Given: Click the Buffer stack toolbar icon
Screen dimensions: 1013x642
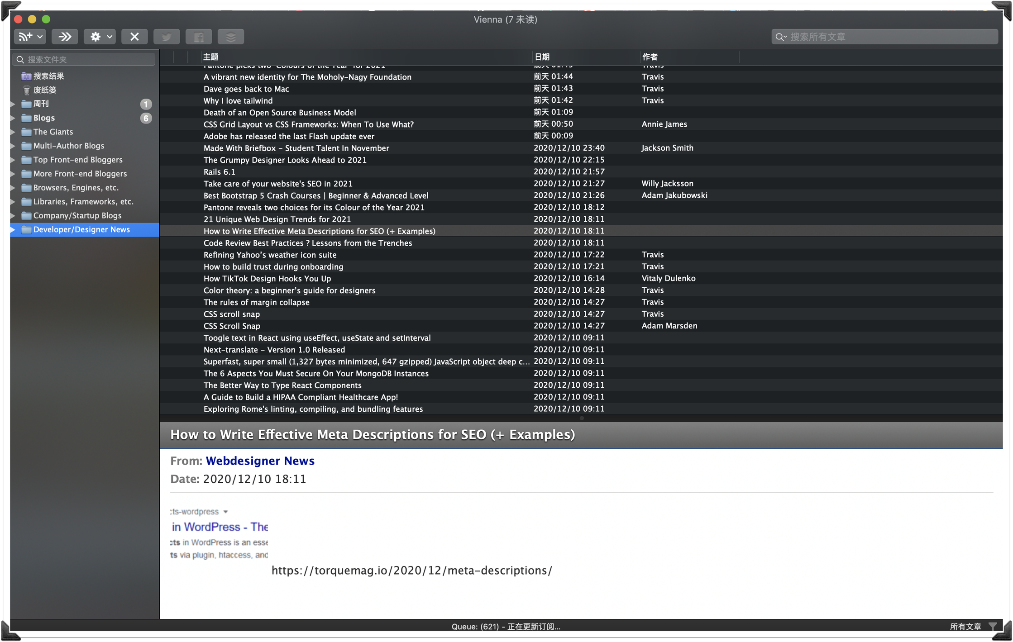Looking at the screenshot, I should point(231,37).
